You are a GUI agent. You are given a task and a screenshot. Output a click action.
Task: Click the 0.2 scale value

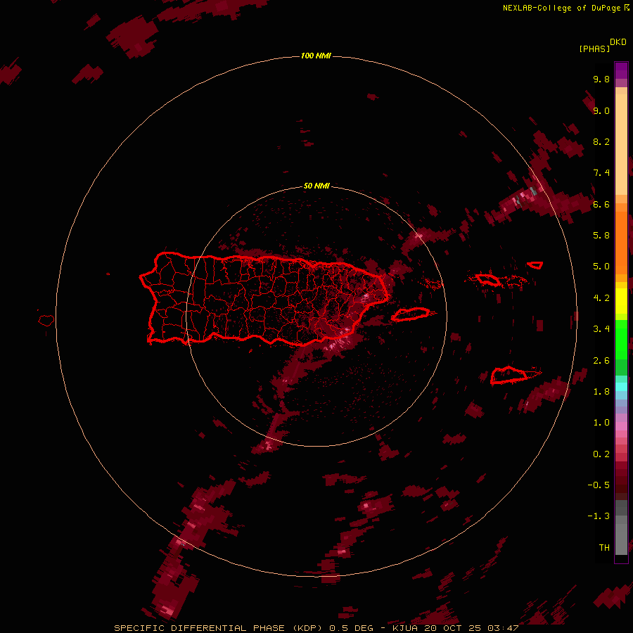coord(601,454)
